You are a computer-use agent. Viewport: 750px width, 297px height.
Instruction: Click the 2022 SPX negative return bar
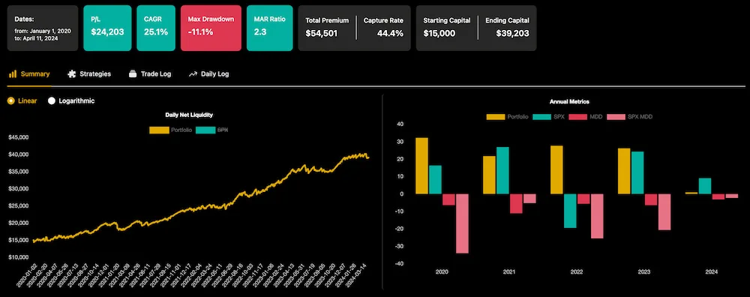point(570,211)
